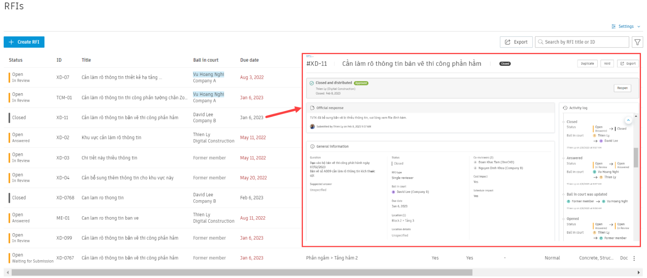Click the horizontal scrollbar right arrow
647x278 pixels.
(x=639, y=273)
